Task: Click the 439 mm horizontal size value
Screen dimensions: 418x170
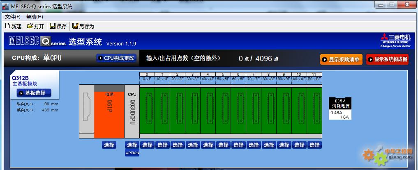Action: [x=50, y=110]
